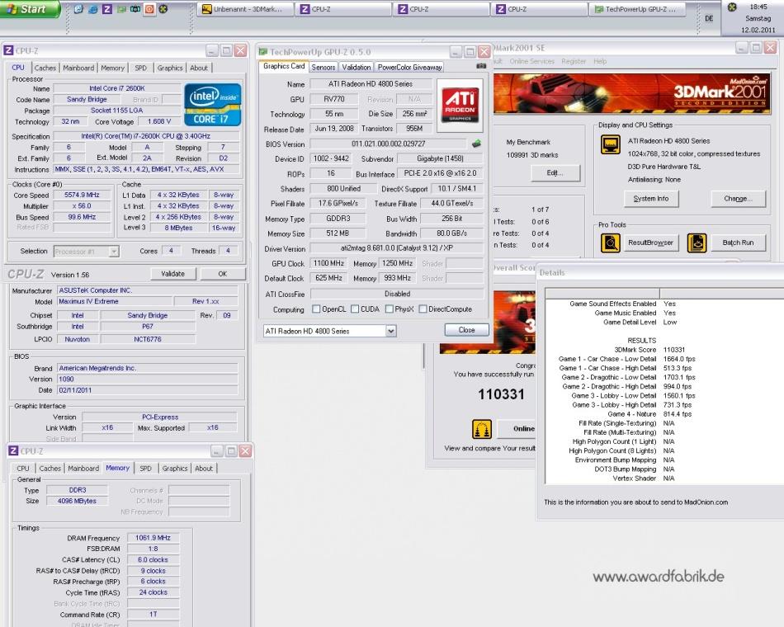This screenshot has height=627, width=784.
Task: Click the System Info button in 3DMark
Action: tap(651, 199)
